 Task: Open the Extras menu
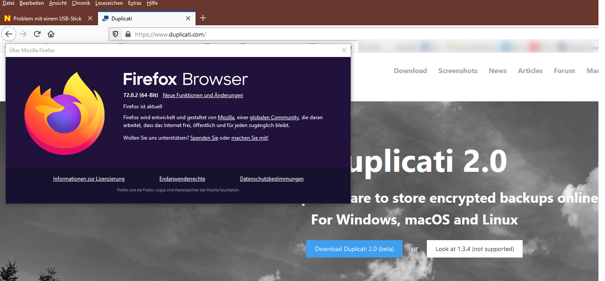point(135,3)
